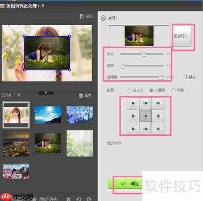Select the pink cherry blossom thumbnail
This screenshot has height=201, width=203.
16,172
